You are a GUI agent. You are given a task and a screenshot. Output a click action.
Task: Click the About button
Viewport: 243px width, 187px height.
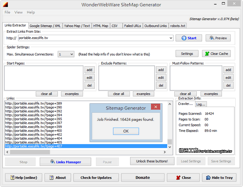[x=58, y=178]
